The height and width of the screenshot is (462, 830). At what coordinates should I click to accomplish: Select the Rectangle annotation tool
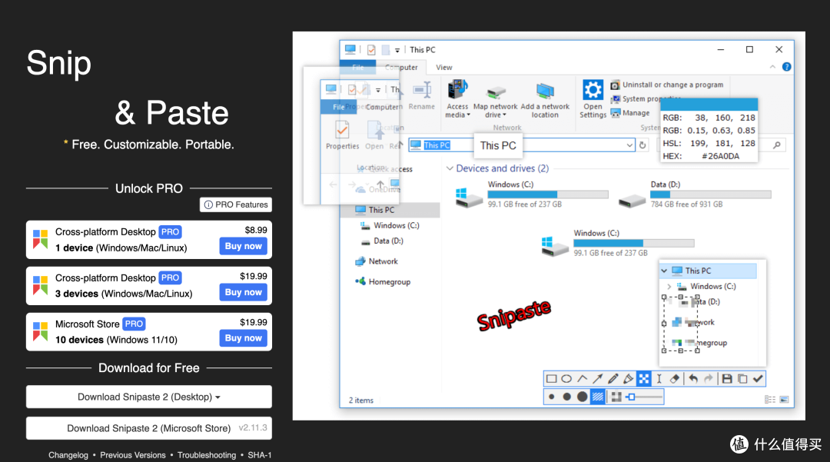551,379
